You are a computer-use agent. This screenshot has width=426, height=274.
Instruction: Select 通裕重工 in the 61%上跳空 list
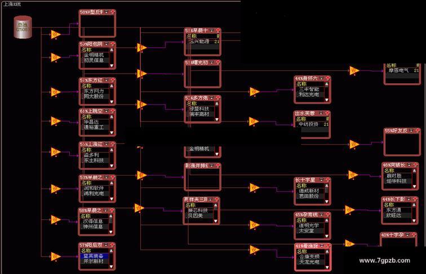point(95,127)
